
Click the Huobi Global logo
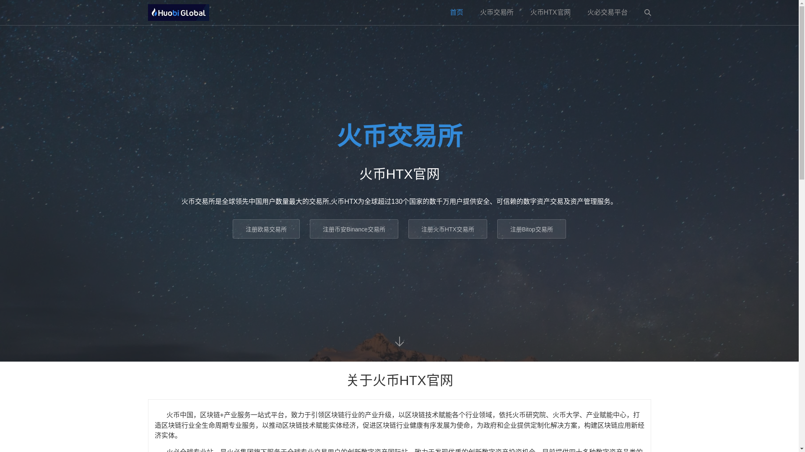[x=178, y=13]
